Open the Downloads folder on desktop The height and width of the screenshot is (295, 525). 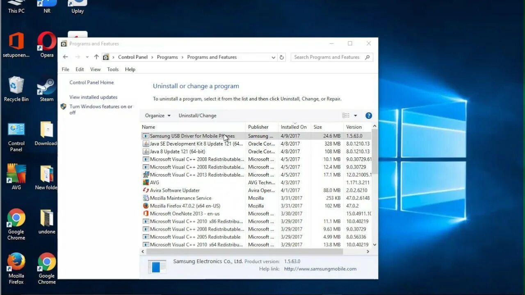click(46, 134)
